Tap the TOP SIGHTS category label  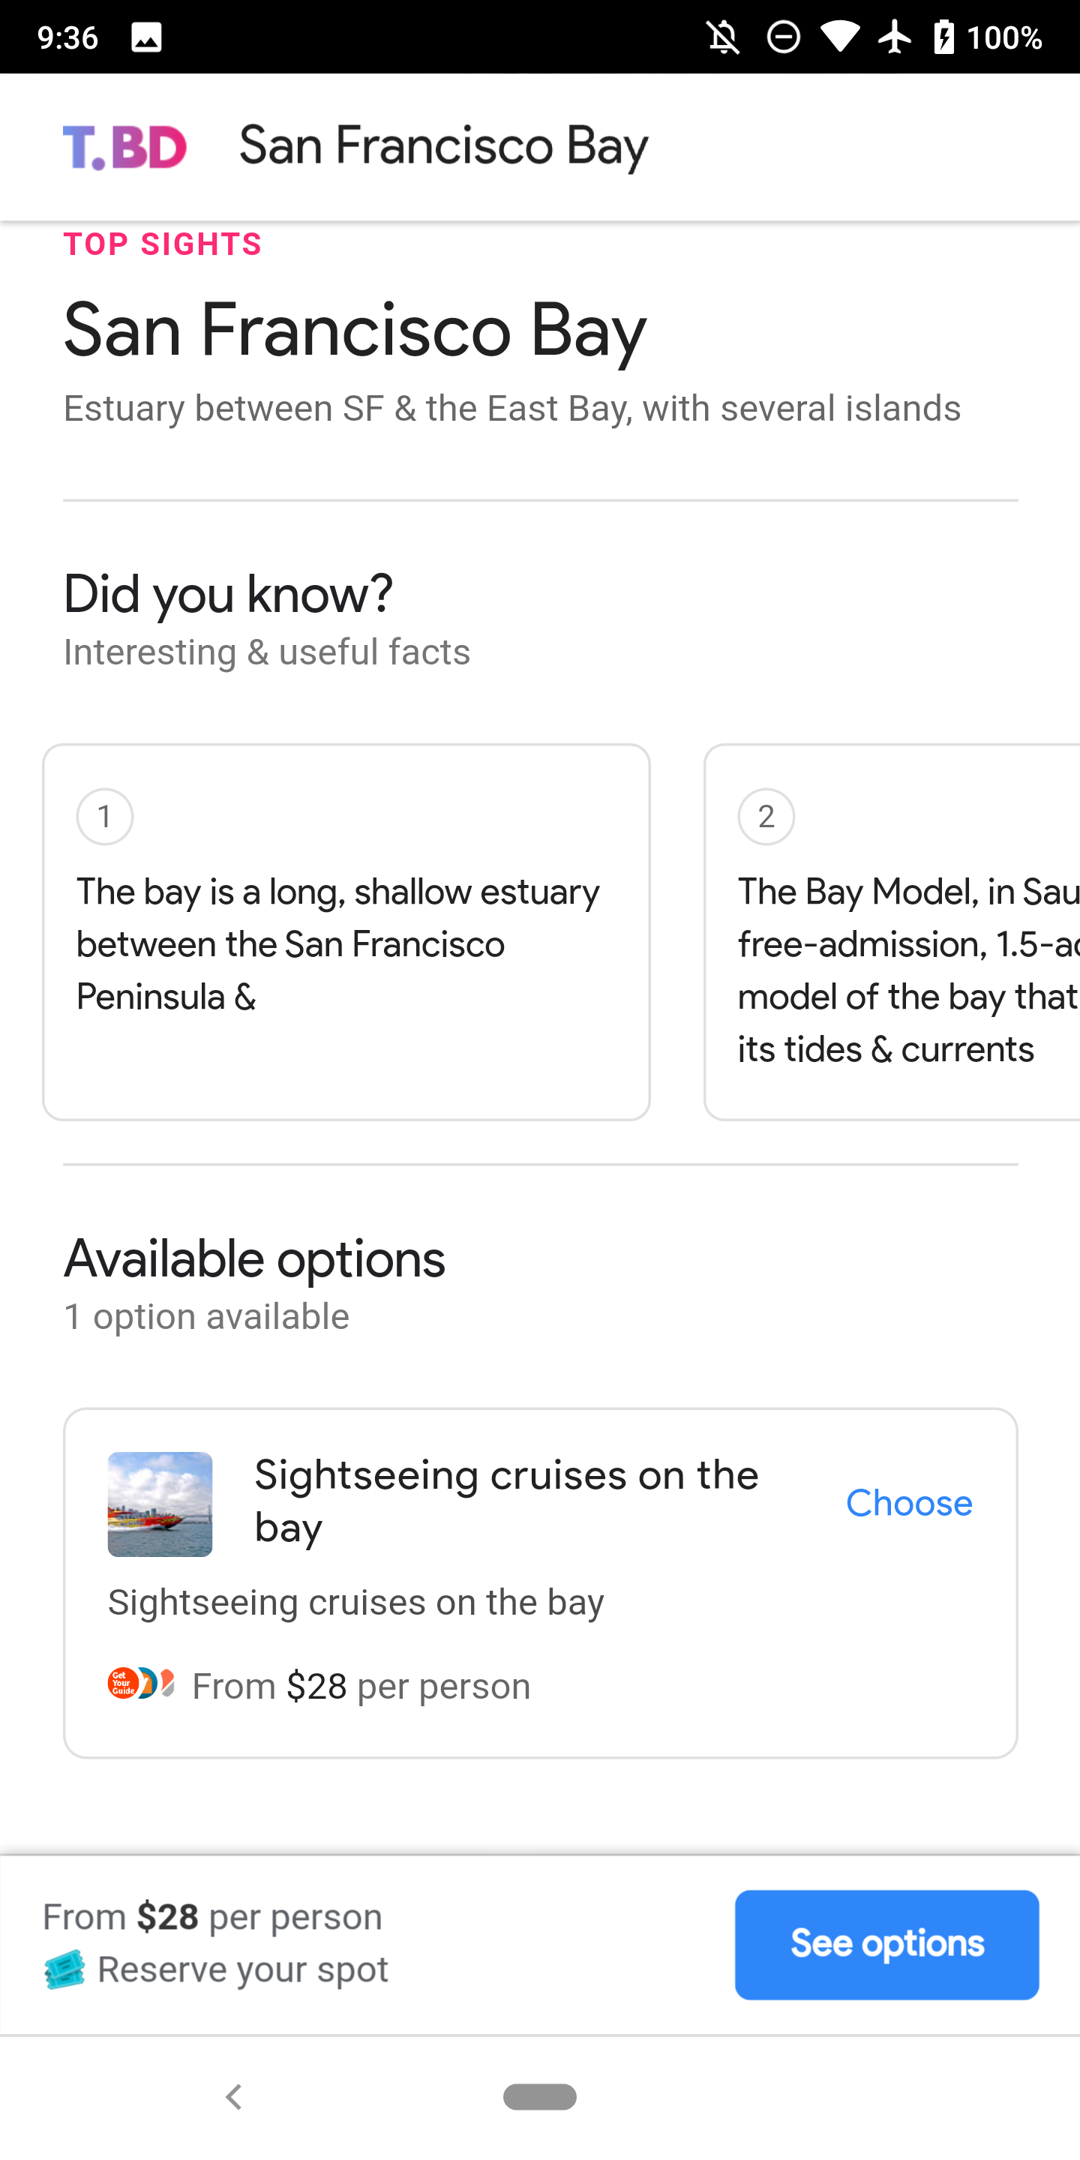[163, 244]
